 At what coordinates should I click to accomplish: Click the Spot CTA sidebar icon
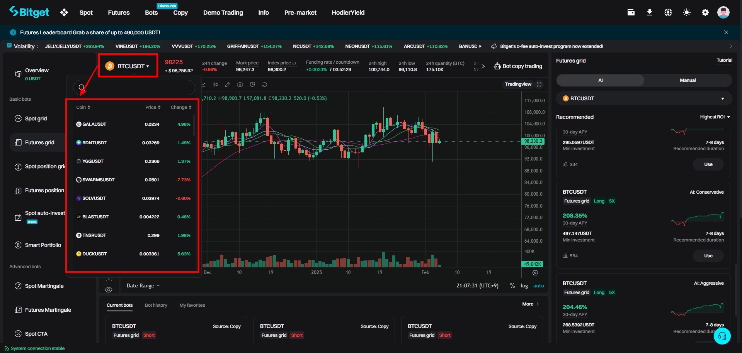[x=18, y=334]
